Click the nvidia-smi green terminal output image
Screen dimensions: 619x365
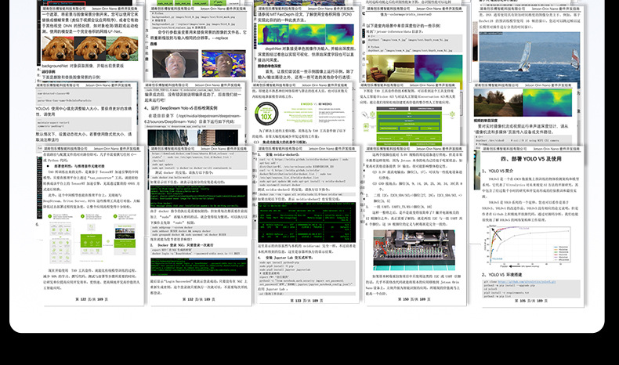(x=306, y=222)
